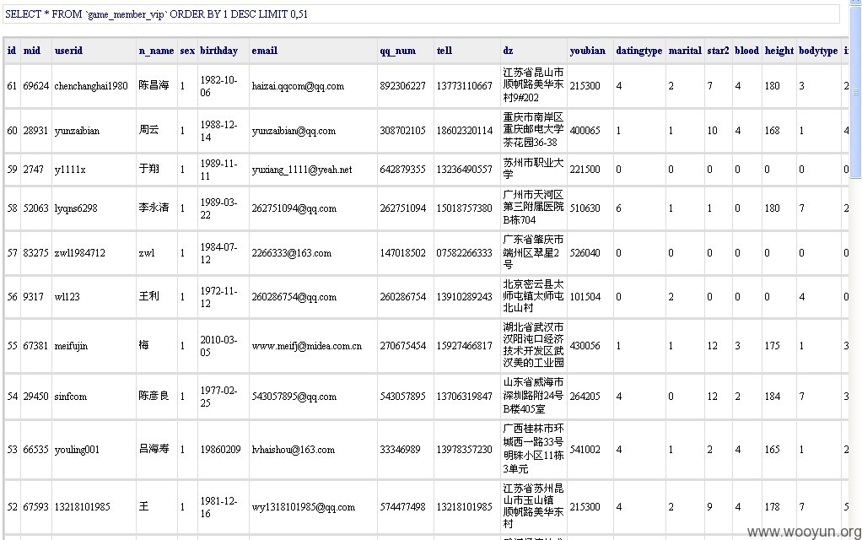Select email cell yunzaibian@qq.com

tap(294, 131)
